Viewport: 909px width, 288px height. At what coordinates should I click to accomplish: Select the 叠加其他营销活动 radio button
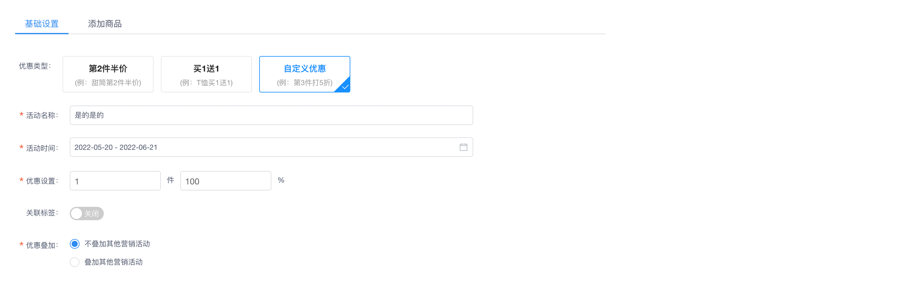pos(75,262)
